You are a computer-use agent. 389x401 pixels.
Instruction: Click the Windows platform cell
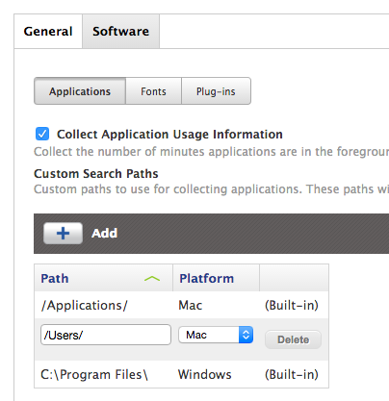205,374
